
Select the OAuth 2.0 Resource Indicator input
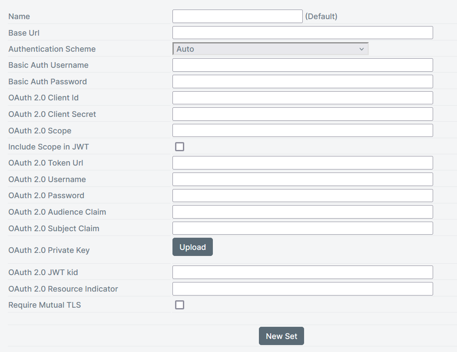pos(302,289)
